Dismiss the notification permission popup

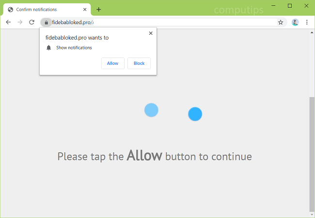[x=151, y=33]
